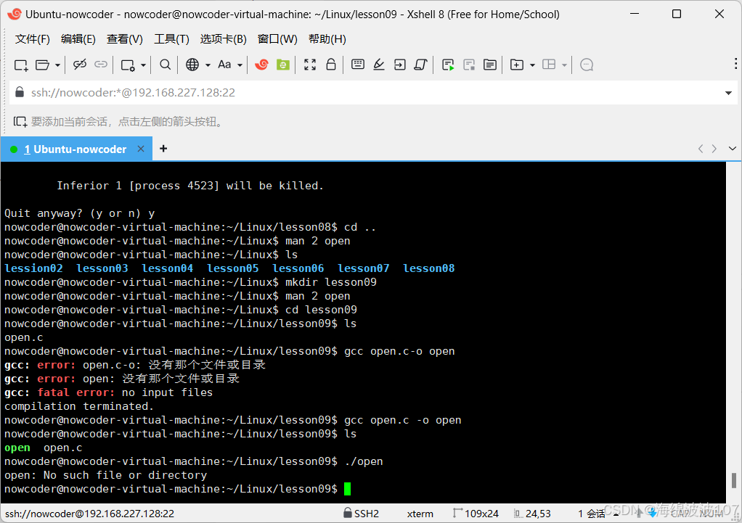Click the keyboard key-mapping icon
This screenshot has height=523, width=742.
pos(358,64)
